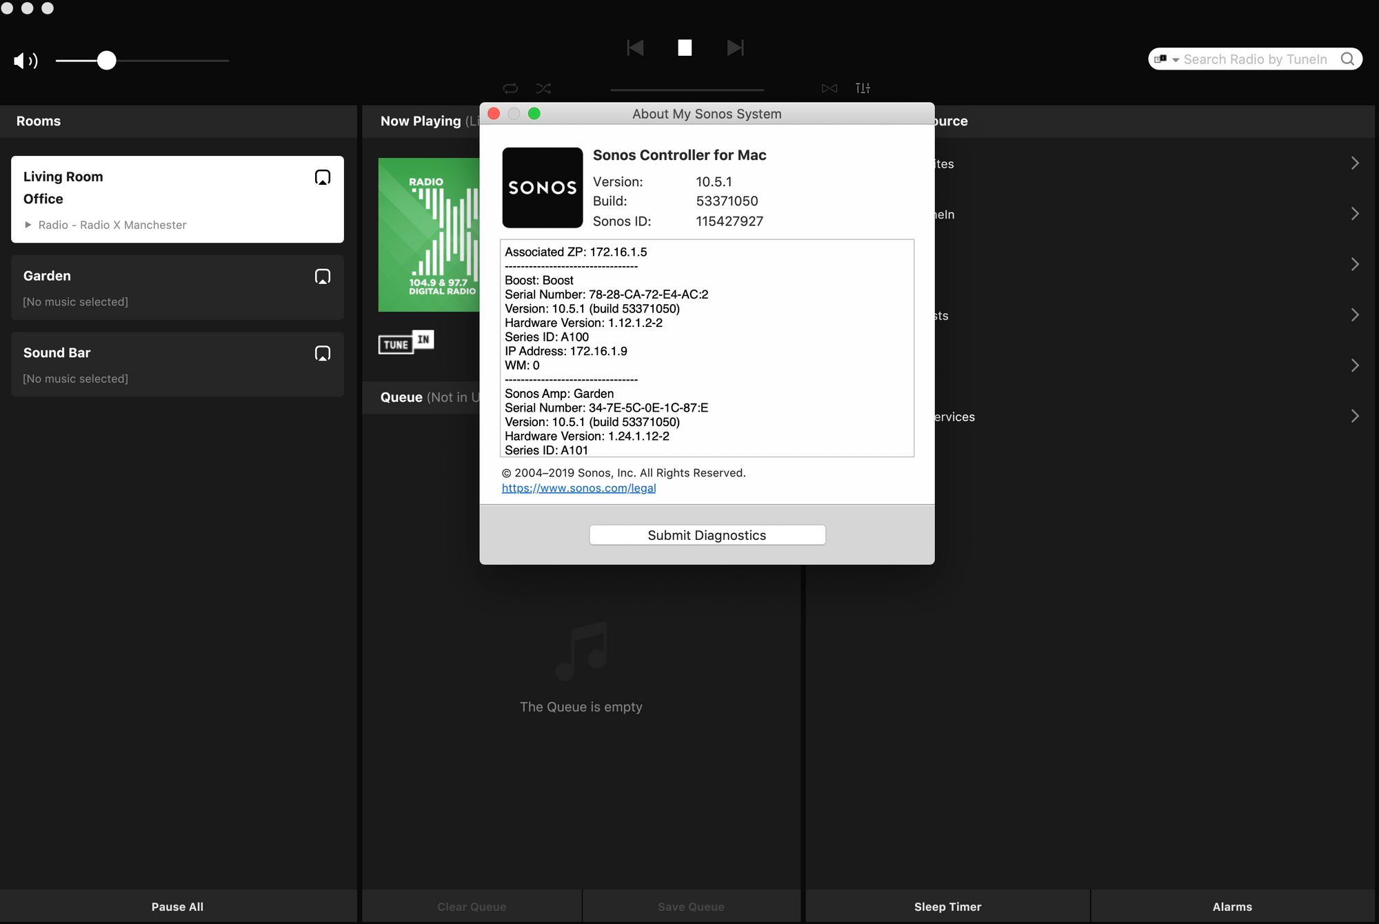Select the Garden room
Viewport: 1379px width, 924px height.
(x=177, y=288)
